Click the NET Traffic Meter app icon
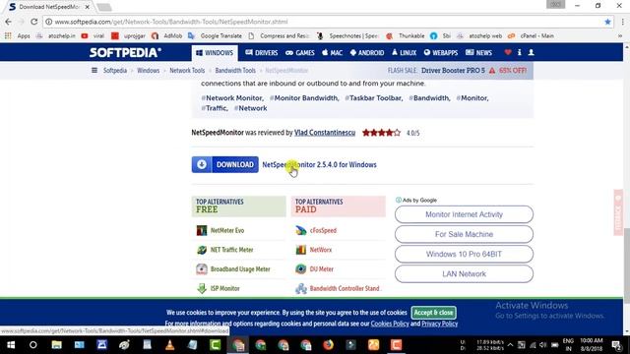This screenshot has width=630, height=354. pyautogui.click(x=201, y=250)
